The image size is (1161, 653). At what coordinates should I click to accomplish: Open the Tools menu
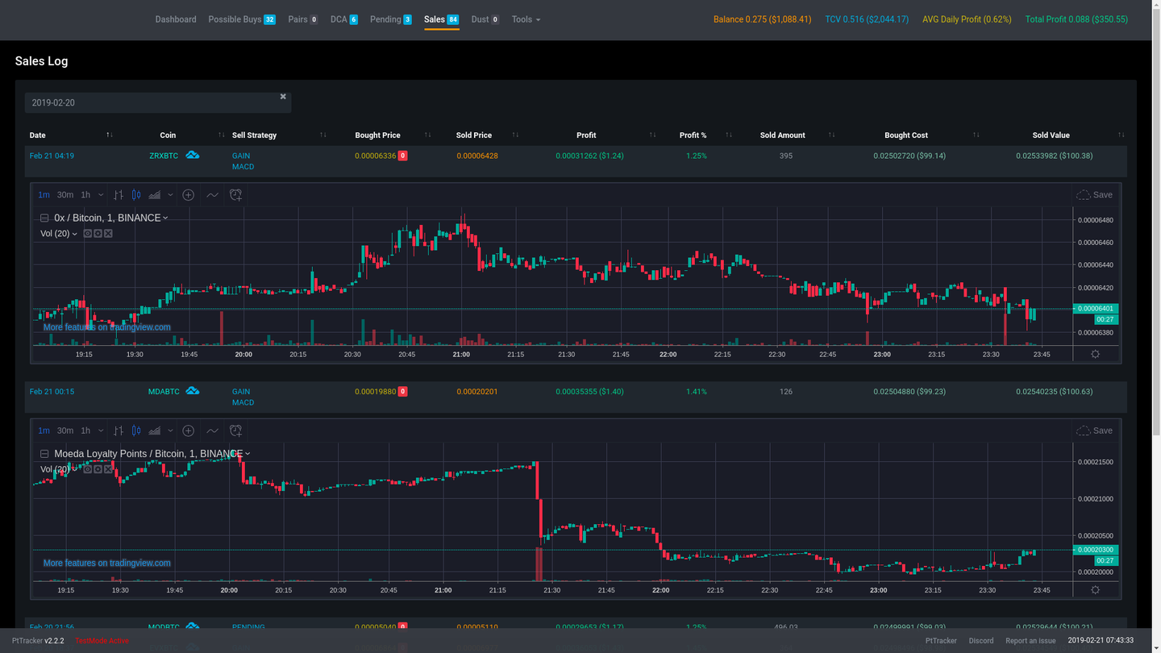tap(526, 19)
